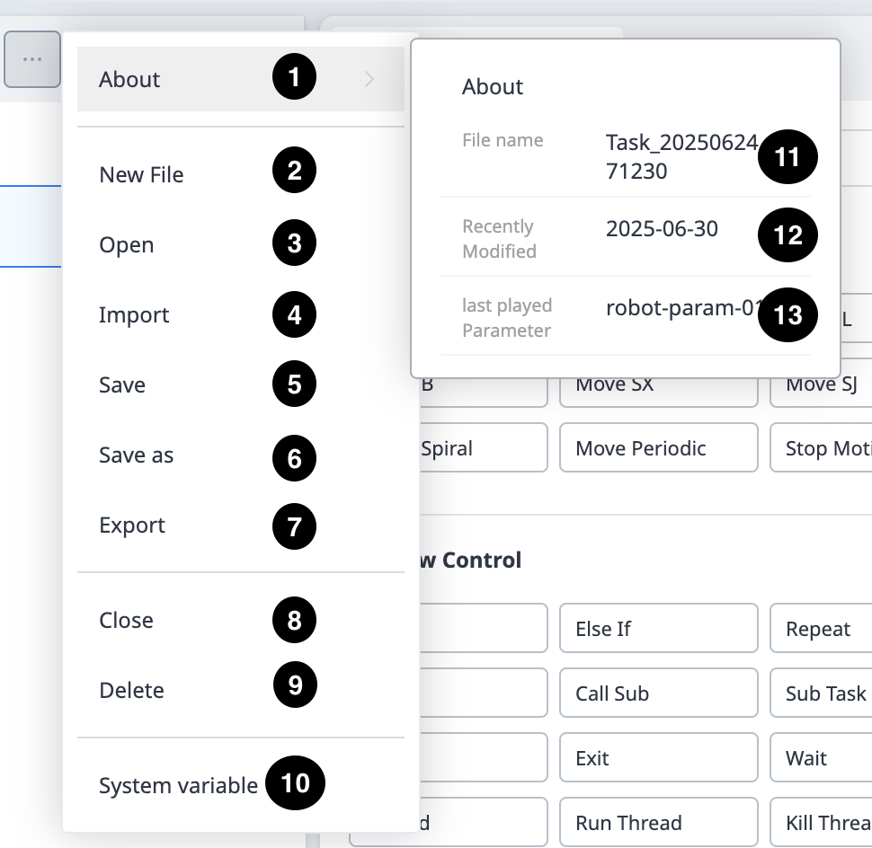Expand the About submenu chevron
Image resolution: width=872 pixels, height=848 pixels.
click(x=369, y=79)
